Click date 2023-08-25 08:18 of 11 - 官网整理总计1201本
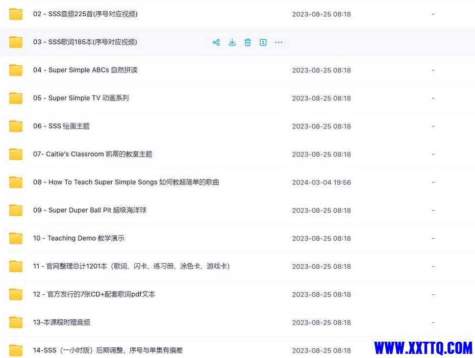475x358 pixels. pyautogui.click(x=322, y=267)
